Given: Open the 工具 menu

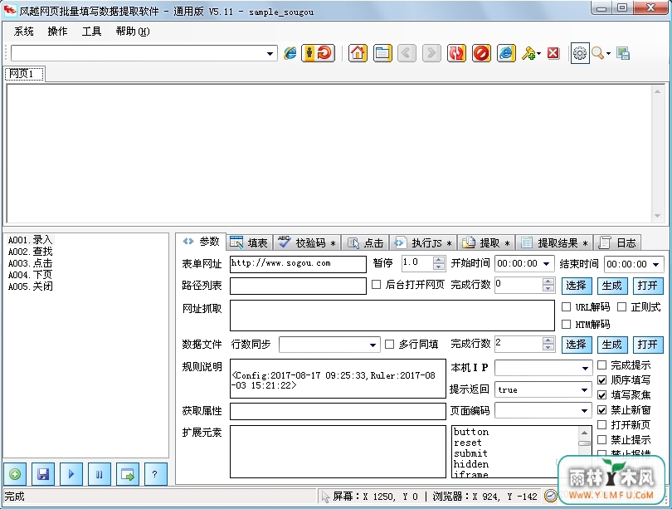Looking at the screenshot, I should coord(91,32).
